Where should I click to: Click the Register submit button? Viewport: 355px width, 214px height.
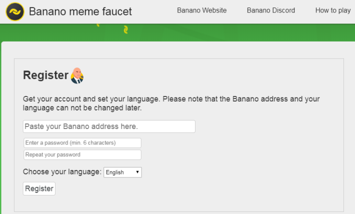coord(39,188)
